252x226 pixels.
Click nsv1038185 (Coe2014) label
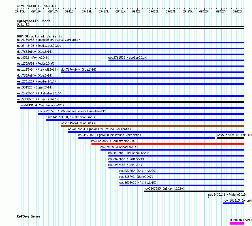coord(125,165)
